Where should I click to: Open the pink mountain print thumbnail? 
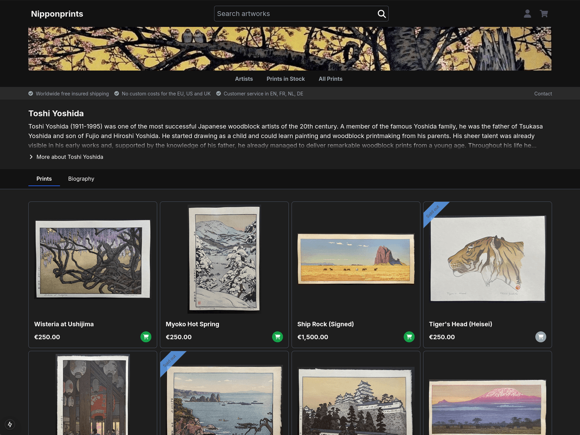[x=488, y=407]
